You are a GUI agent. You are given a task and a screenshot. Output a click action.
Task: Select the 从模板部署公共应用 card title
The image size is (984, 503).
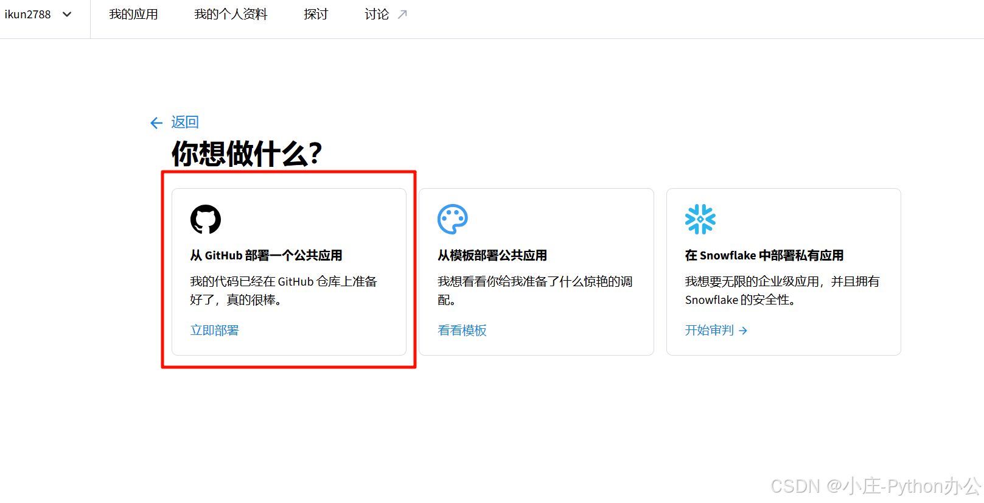pyautogui.click(x=492, y=255)
